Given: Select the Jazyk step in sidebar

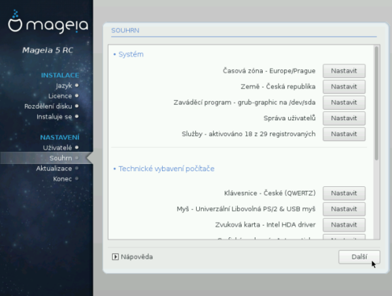Looking at the screenshot, I should (x=64, y=86).
